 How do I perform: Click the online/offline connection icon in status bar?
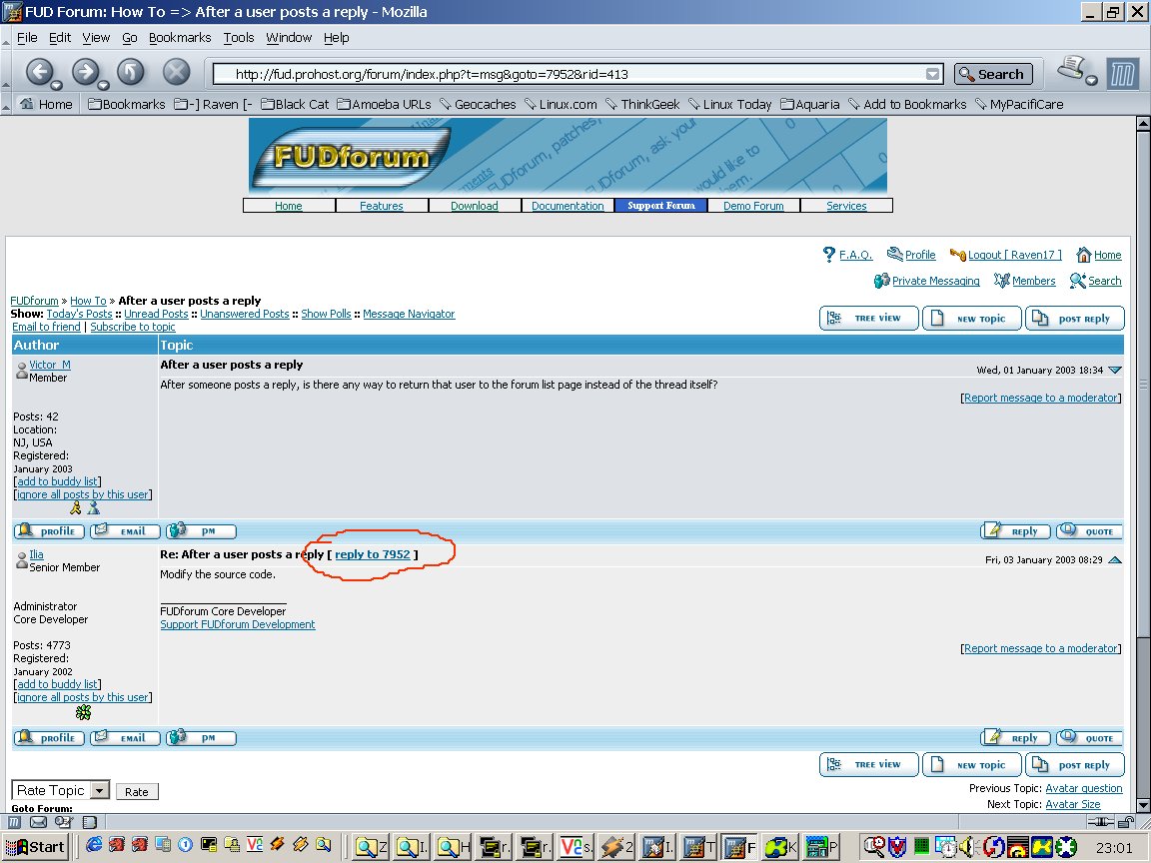[x=1100, y=822]
